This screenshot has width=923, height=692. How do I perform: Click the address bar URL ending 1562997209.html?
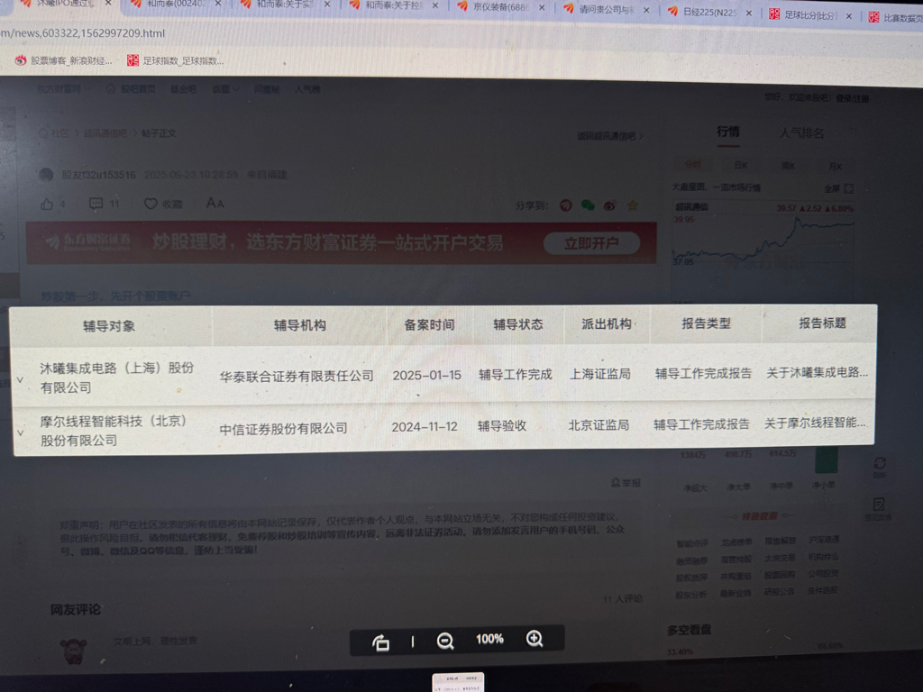82,33
